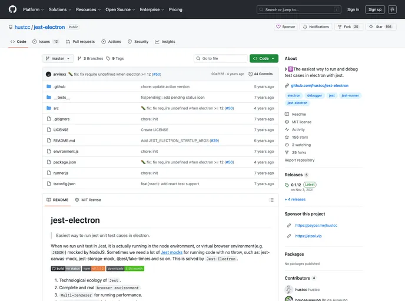This screenshot has width=405, height=301.
Task: Expand the Enterprise menu
Action: click(152, 9)
